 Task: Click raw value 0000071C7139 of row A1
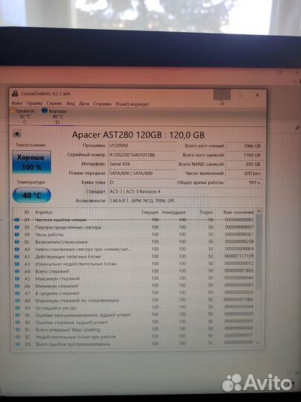(x=239, y=256)
